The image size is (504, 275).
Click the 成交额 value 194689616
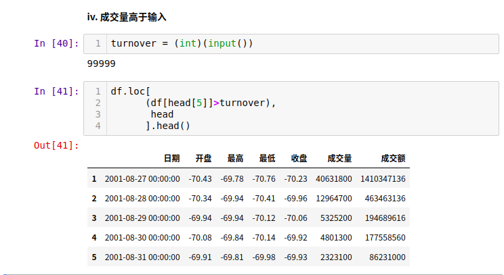pos(385,218)
